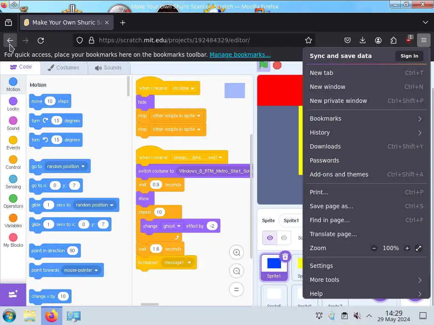Click the green flag to run project
The height and width of the screenshot is (325, 434).
click(264, 65)
